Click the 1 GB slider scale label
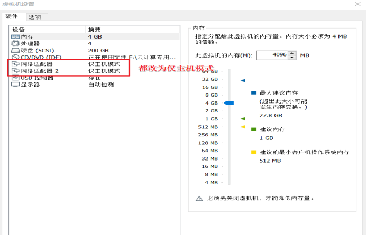 pyautogui.click(x=212, y=119)
